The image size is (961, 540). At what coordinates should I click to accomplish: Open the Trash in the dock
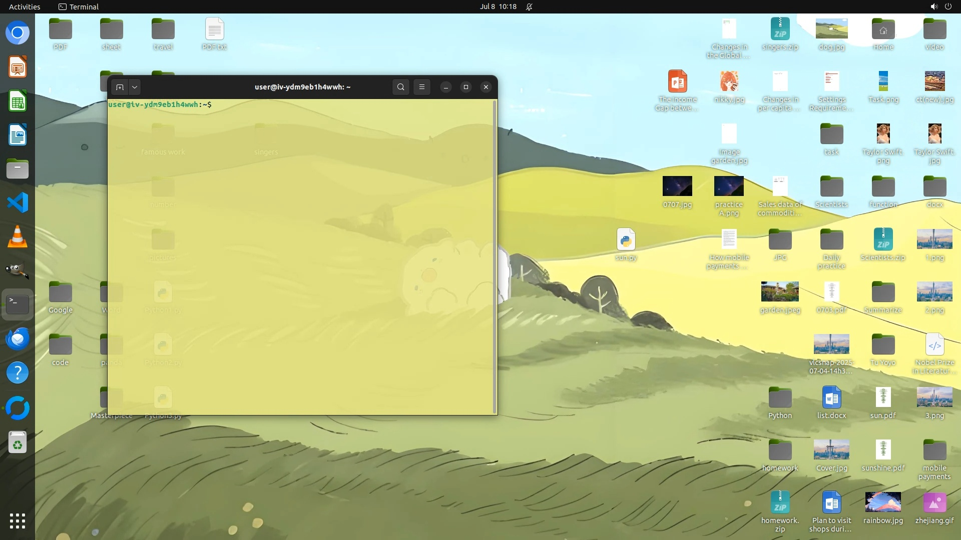point(18,443)
